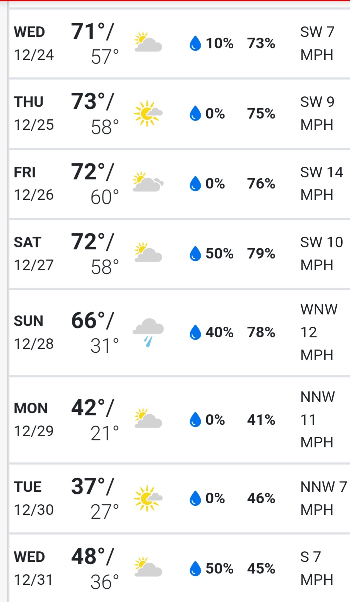Click the rain cloud icon for Sunday 12/28

pyautogui.click(x=148, y=332)
